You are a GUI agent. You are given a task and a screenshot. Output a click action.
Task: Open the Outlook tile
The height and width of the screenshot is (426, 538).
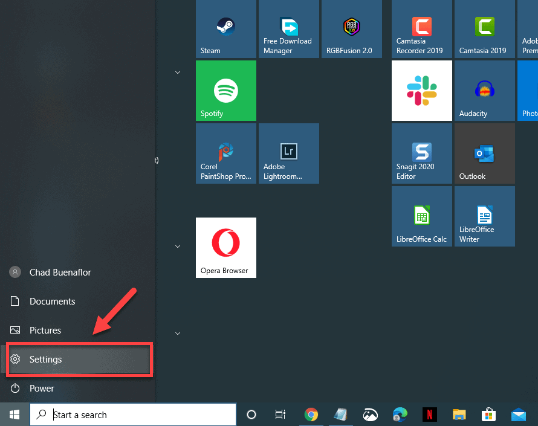click(484, 153)
